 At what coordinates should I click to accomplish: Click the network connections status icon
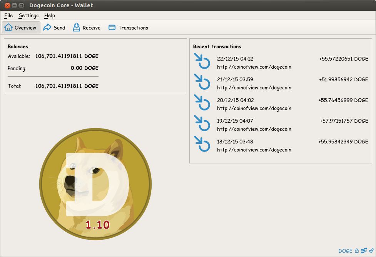364,250
